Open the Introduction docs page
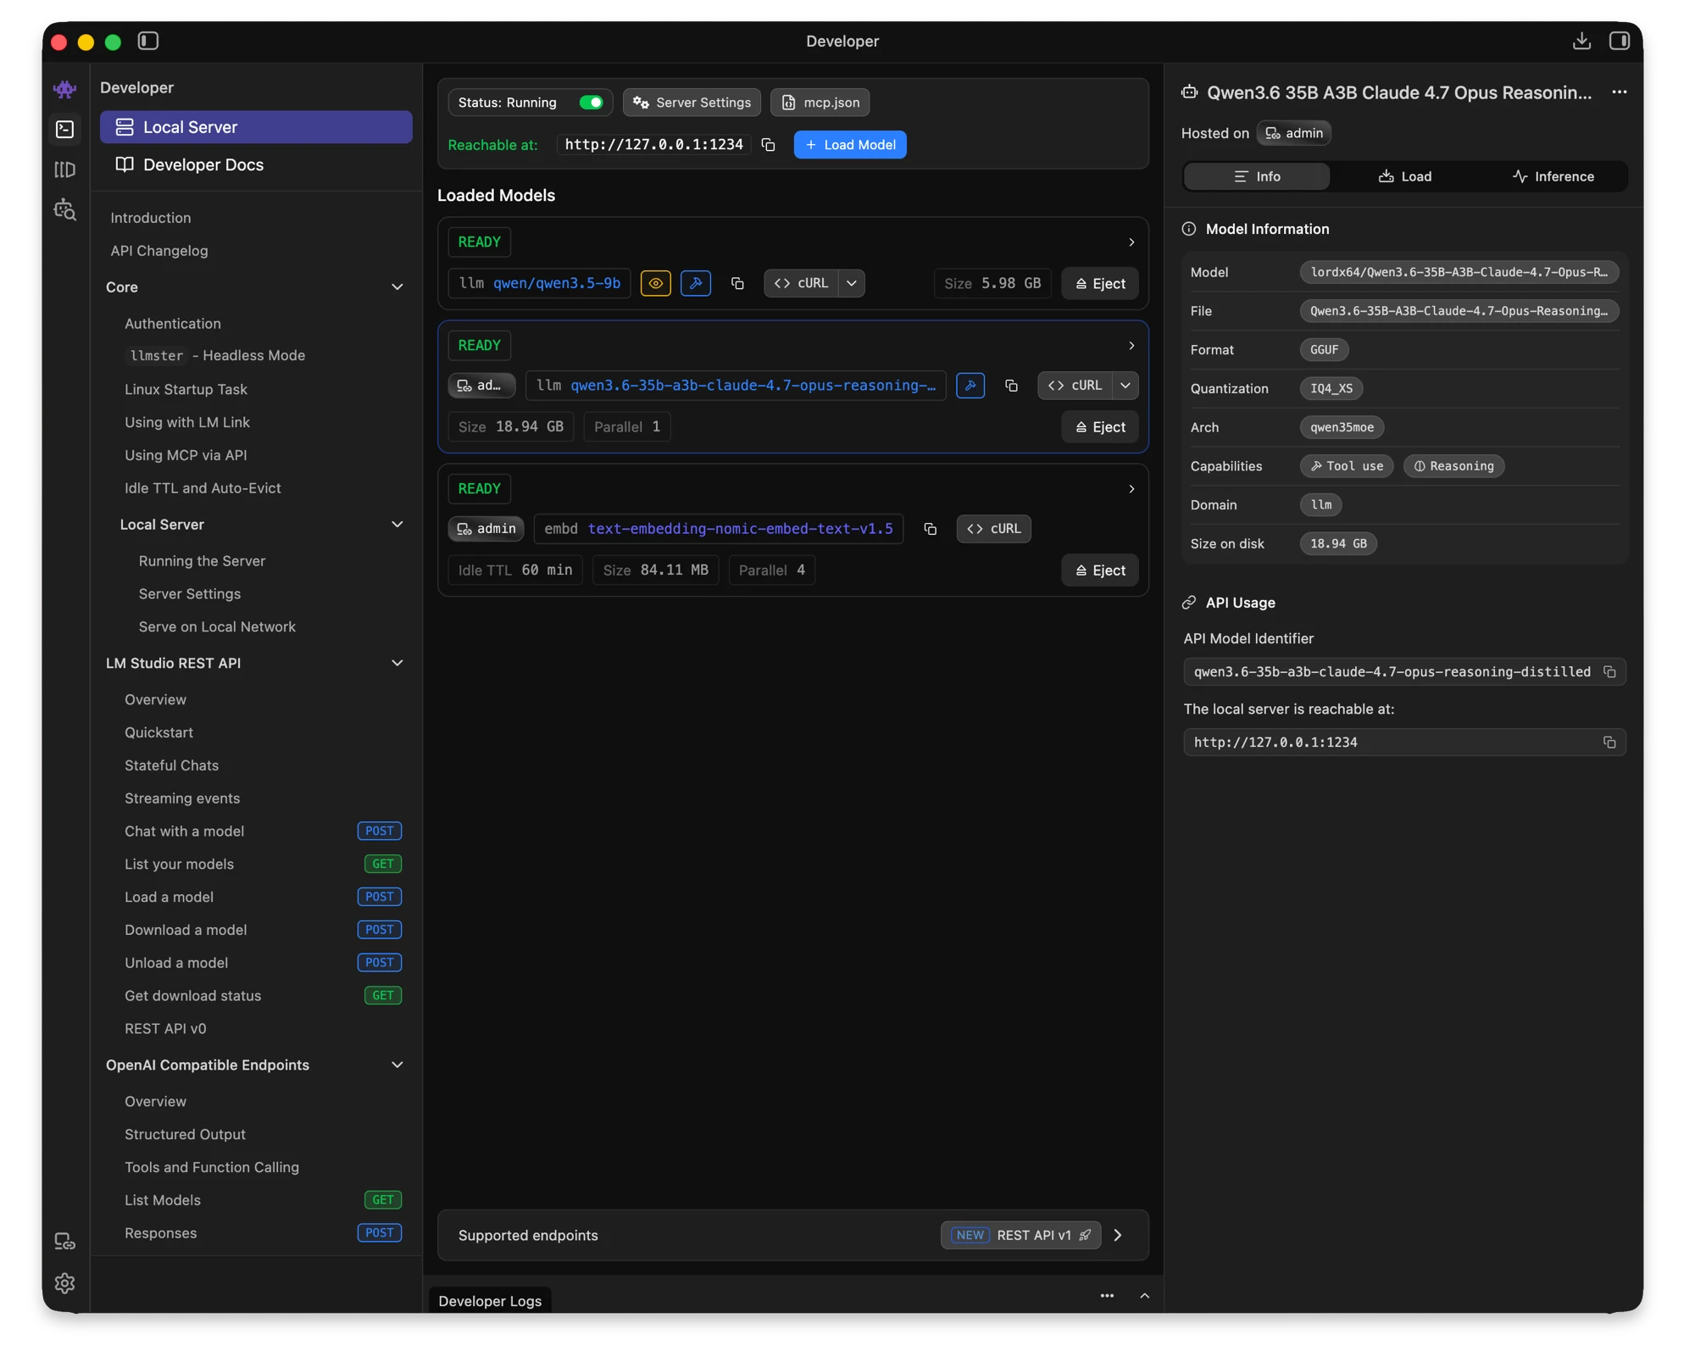The height and width of the screenshot is (1368, 1695). 150,218
